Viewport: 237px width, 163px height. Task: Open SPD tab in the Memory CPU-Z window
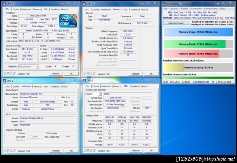[x=126, y=9]
